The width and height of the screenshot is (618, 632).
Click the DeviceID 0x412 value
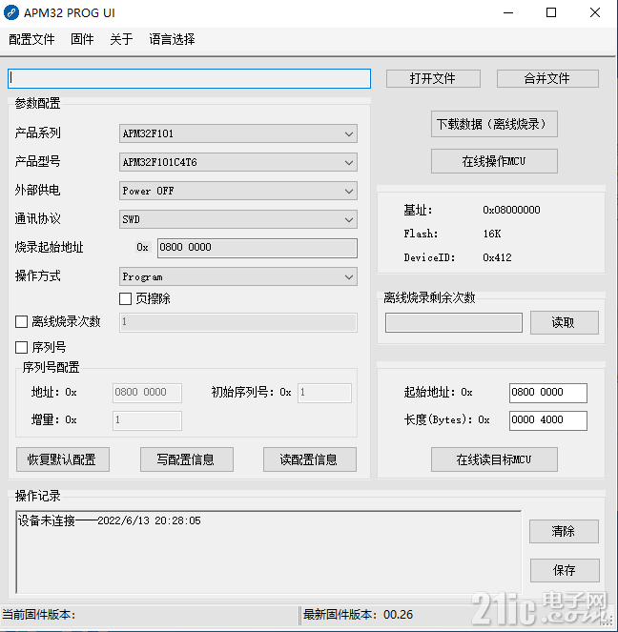pos(497,257)
